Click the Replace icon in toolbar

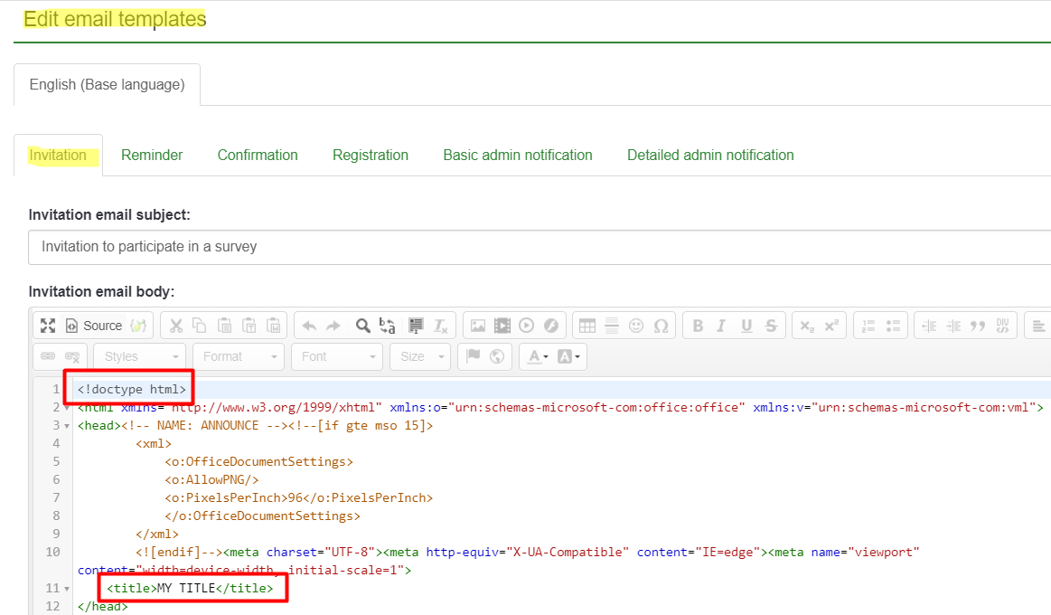(x=388, y=326)
